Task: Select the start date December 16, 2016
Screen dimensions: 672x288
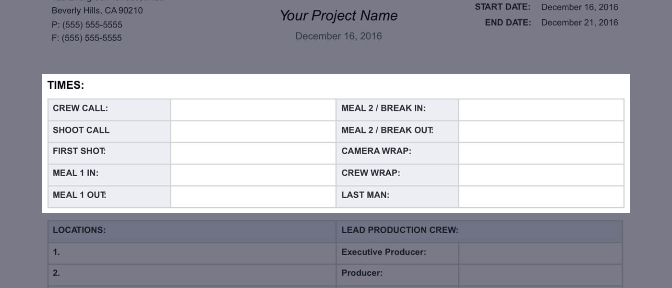Action: (x=580, y=7)
